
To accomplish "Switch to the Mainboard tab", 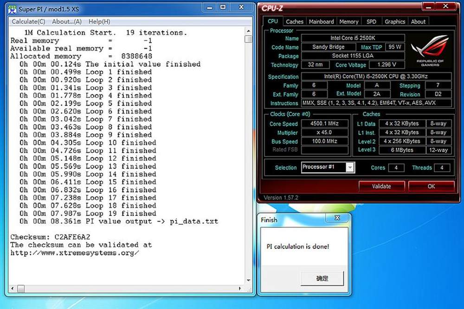I will pyautogui.click(x=321, y=22).
